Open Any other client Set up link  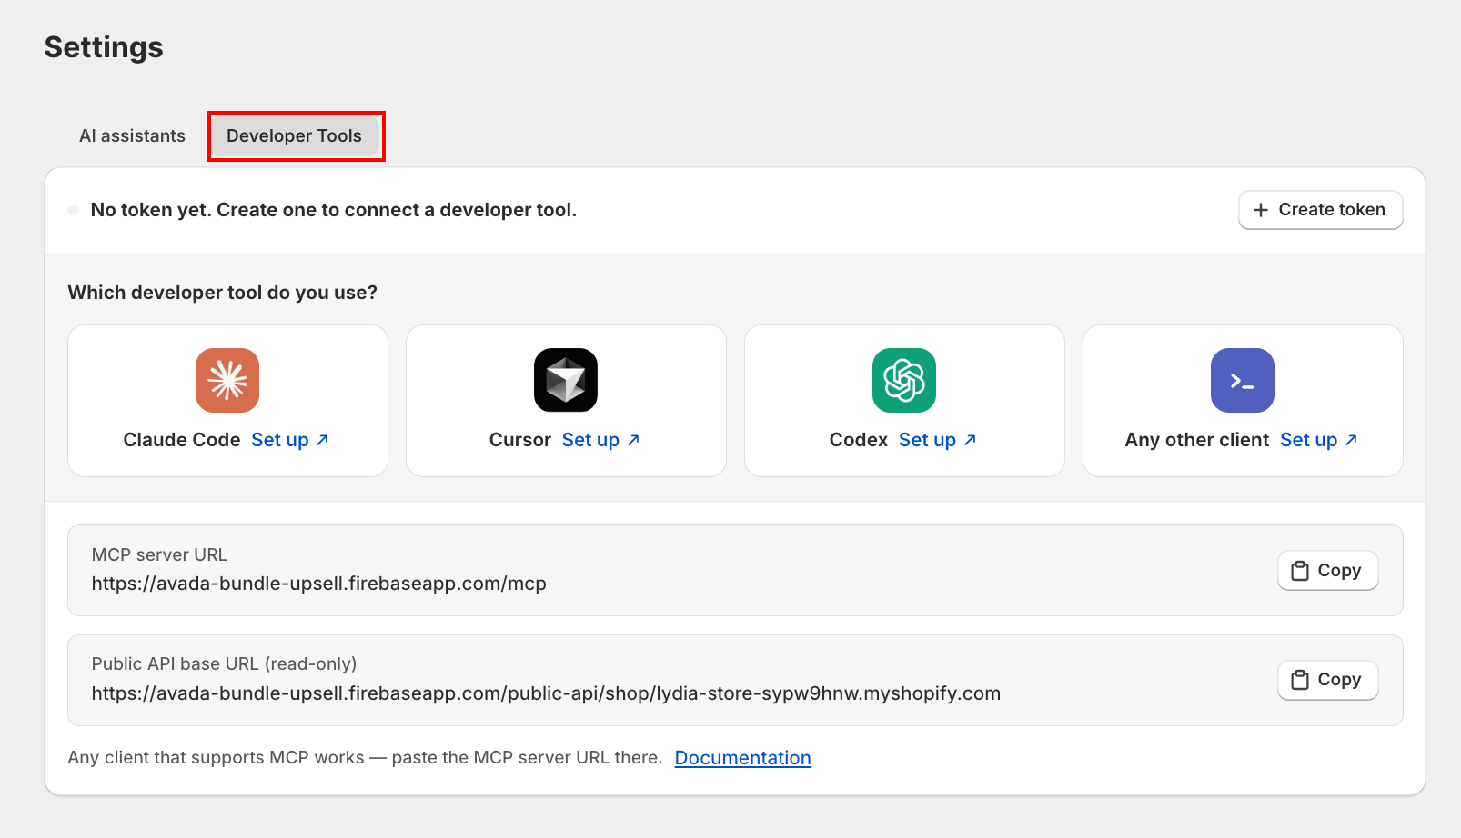point(1319,440)
